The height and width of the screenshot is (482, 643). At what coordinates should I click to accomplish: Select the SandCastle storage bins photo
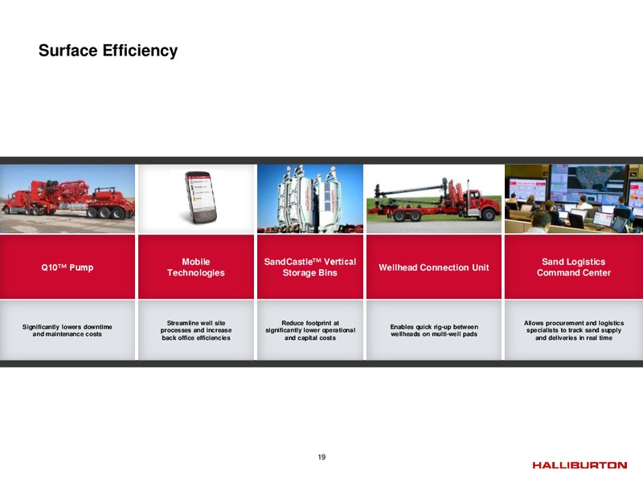pos(310,198)
